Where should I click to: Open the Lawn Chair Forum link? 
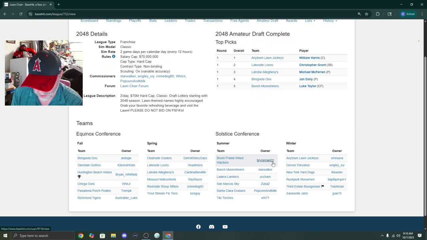click(134, 86)
